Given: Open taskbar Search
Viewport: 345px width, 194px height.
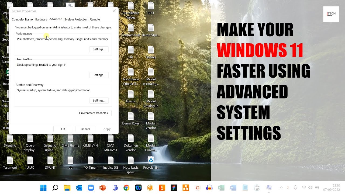Looking at the screenshot, I should point(55,188).
